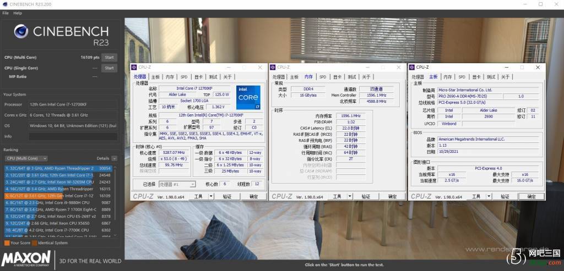This screenshot has width=564, height=271.
Task: Select the AMD Ryzen Threadripper 30054 ranking row
Action: pyautogui.click(x=58, y=168)
